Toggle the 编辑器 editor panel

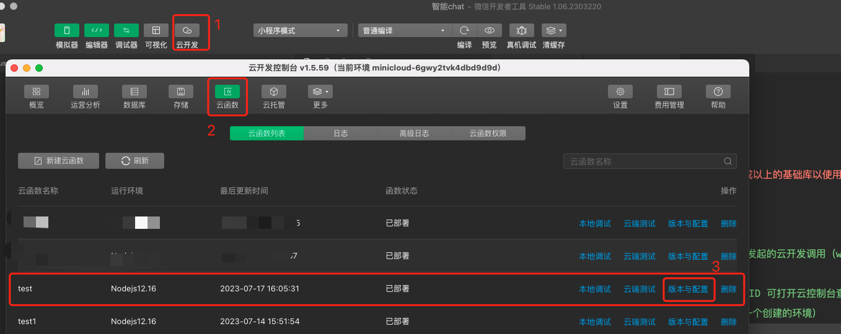click(97, 30)
